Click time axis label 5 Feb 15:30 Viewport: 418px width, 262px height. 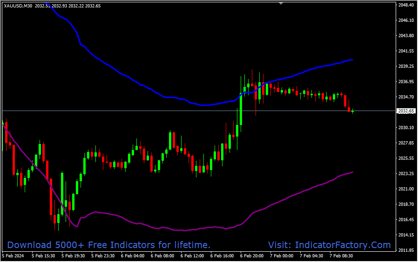click(43, 256)
